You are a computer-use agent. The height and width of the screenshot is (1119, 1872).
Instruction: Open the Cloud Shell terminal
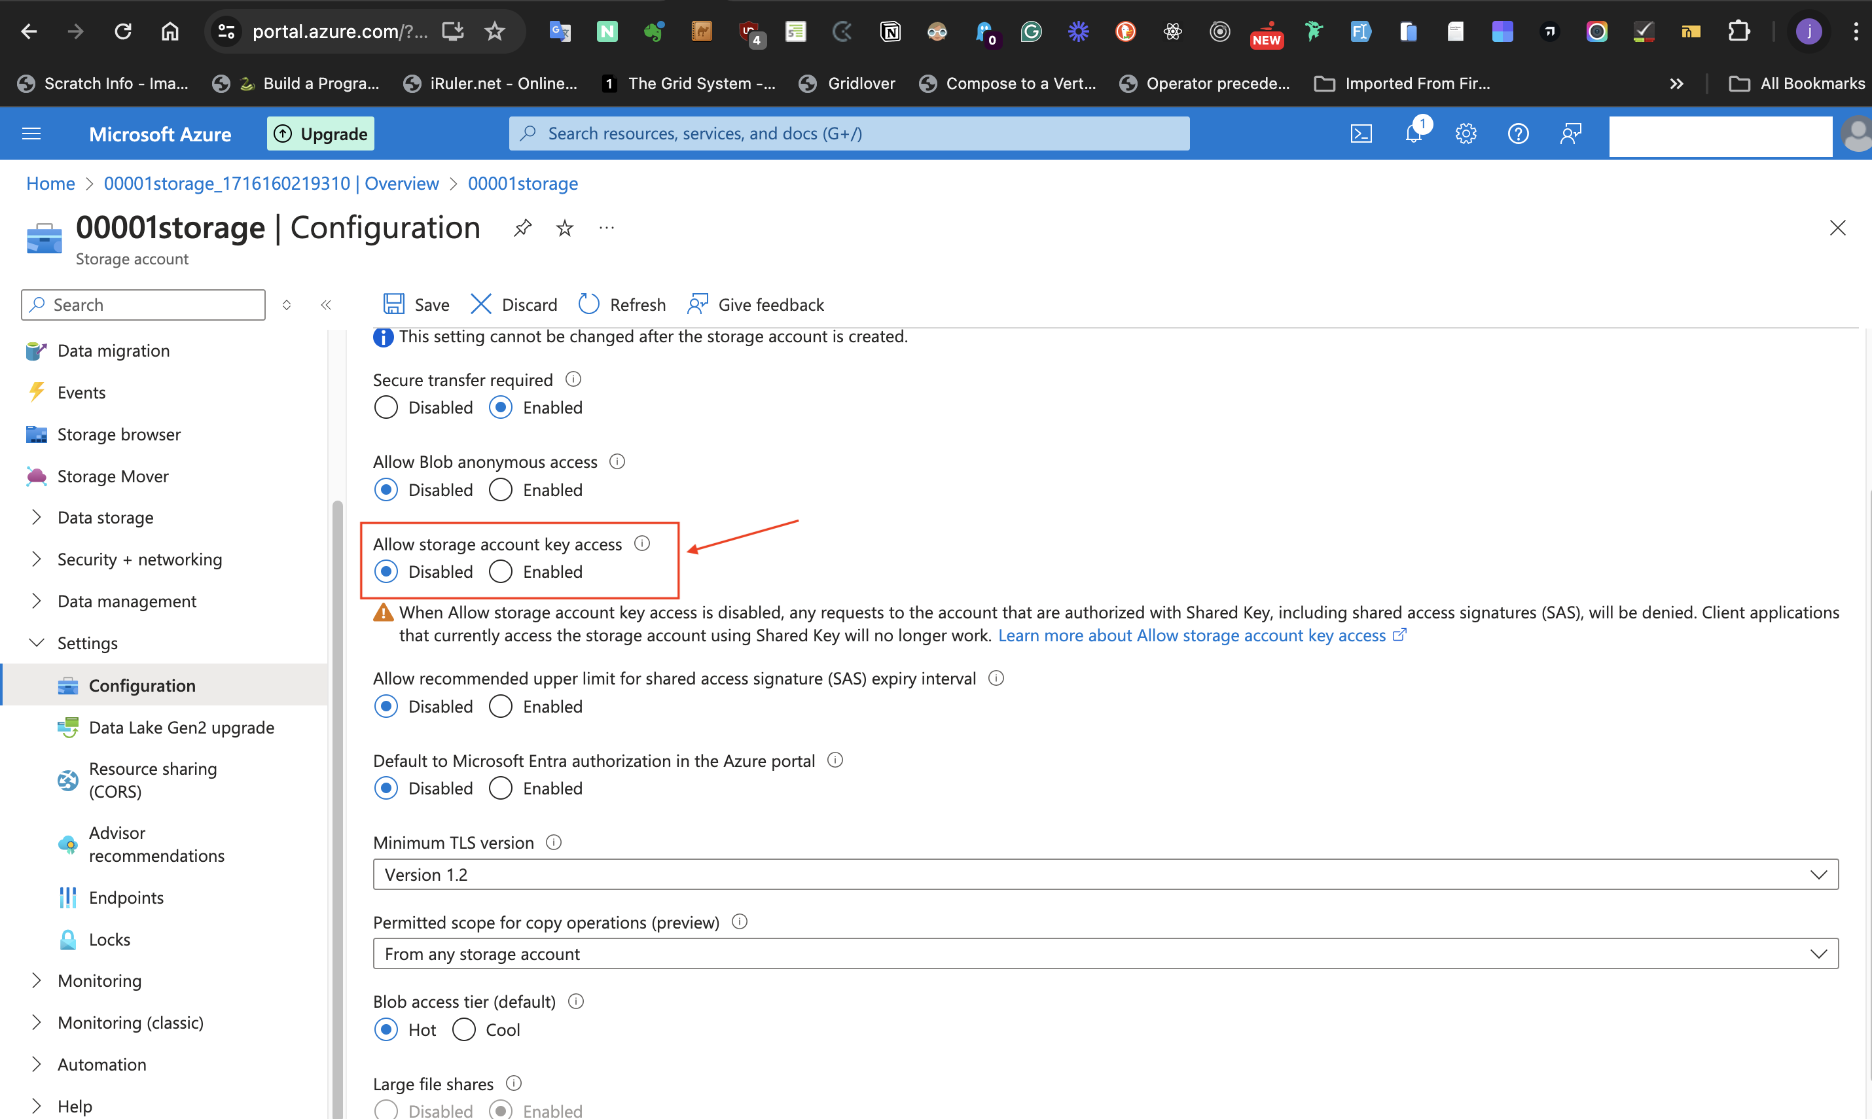1361,133
